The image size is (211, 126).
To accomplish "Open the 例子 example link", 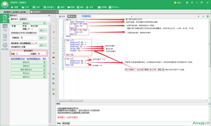I will coord(44,59).
